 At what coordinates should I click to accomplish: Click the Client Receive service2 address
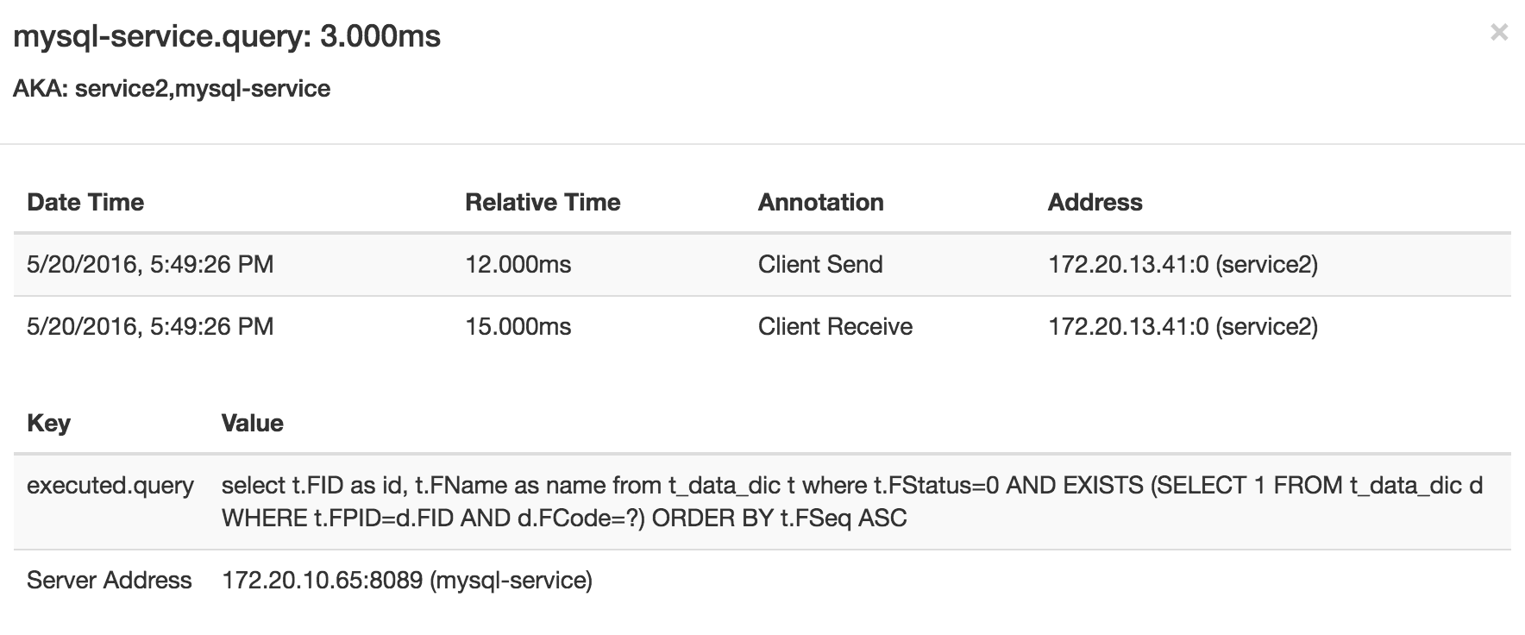point(1183,326)
